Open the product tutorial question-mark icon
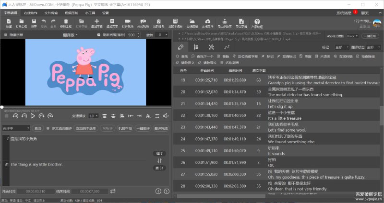Screen dimensions: 384x203 click(257, 23)
